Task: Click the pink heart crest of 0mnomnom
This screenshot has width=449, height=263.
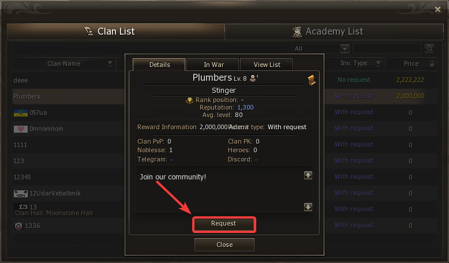Action: pyautogui.click(x=20, y=129)
